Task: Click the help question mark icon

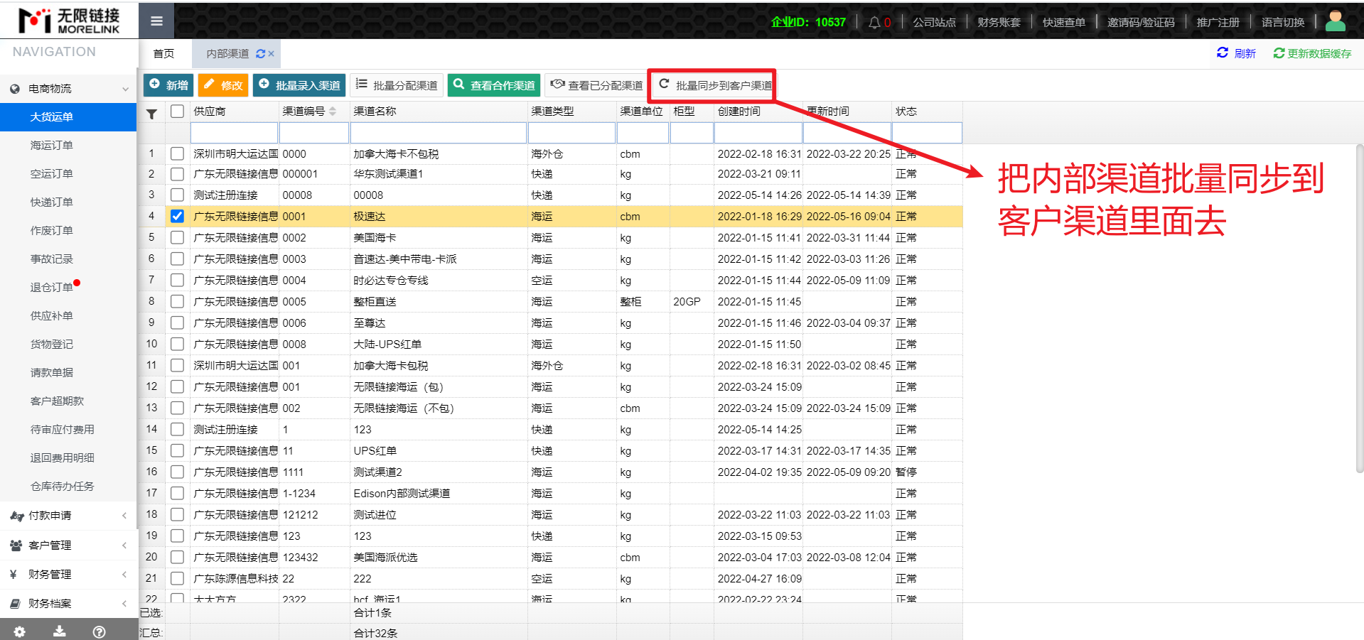Action: 100,631
